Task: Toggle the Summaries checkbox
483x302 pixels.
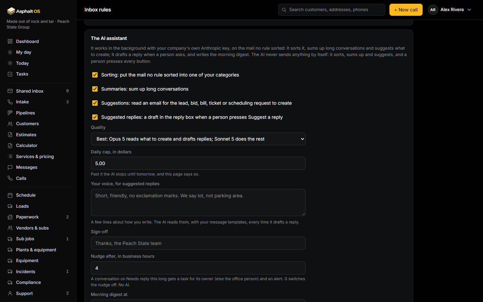Action: [95, 89]
